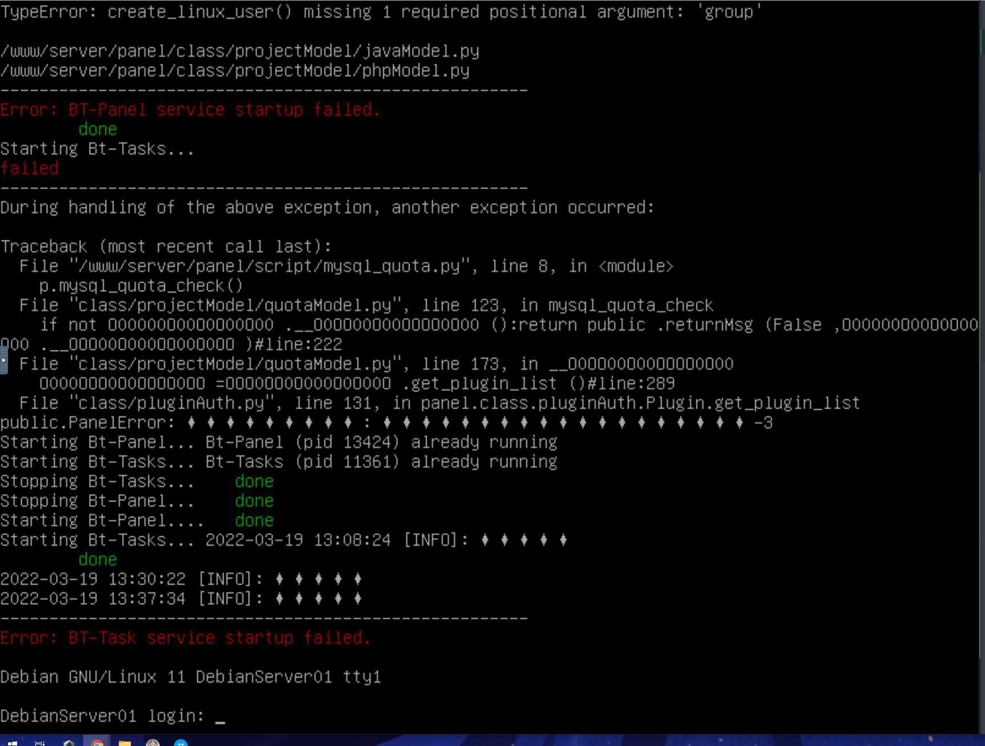
Task: Click the '2022-03-19 13:30:22 [INFO]' log line
Action: point(181,579)
